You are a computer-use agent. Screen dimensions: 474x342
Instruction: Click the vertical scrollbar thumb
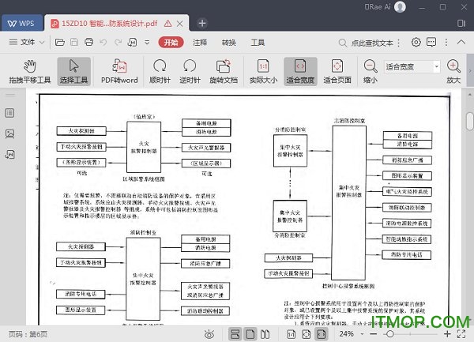pyautogui.click(x=469, y=121)
